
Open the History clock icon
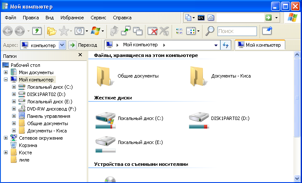point(79,31)
